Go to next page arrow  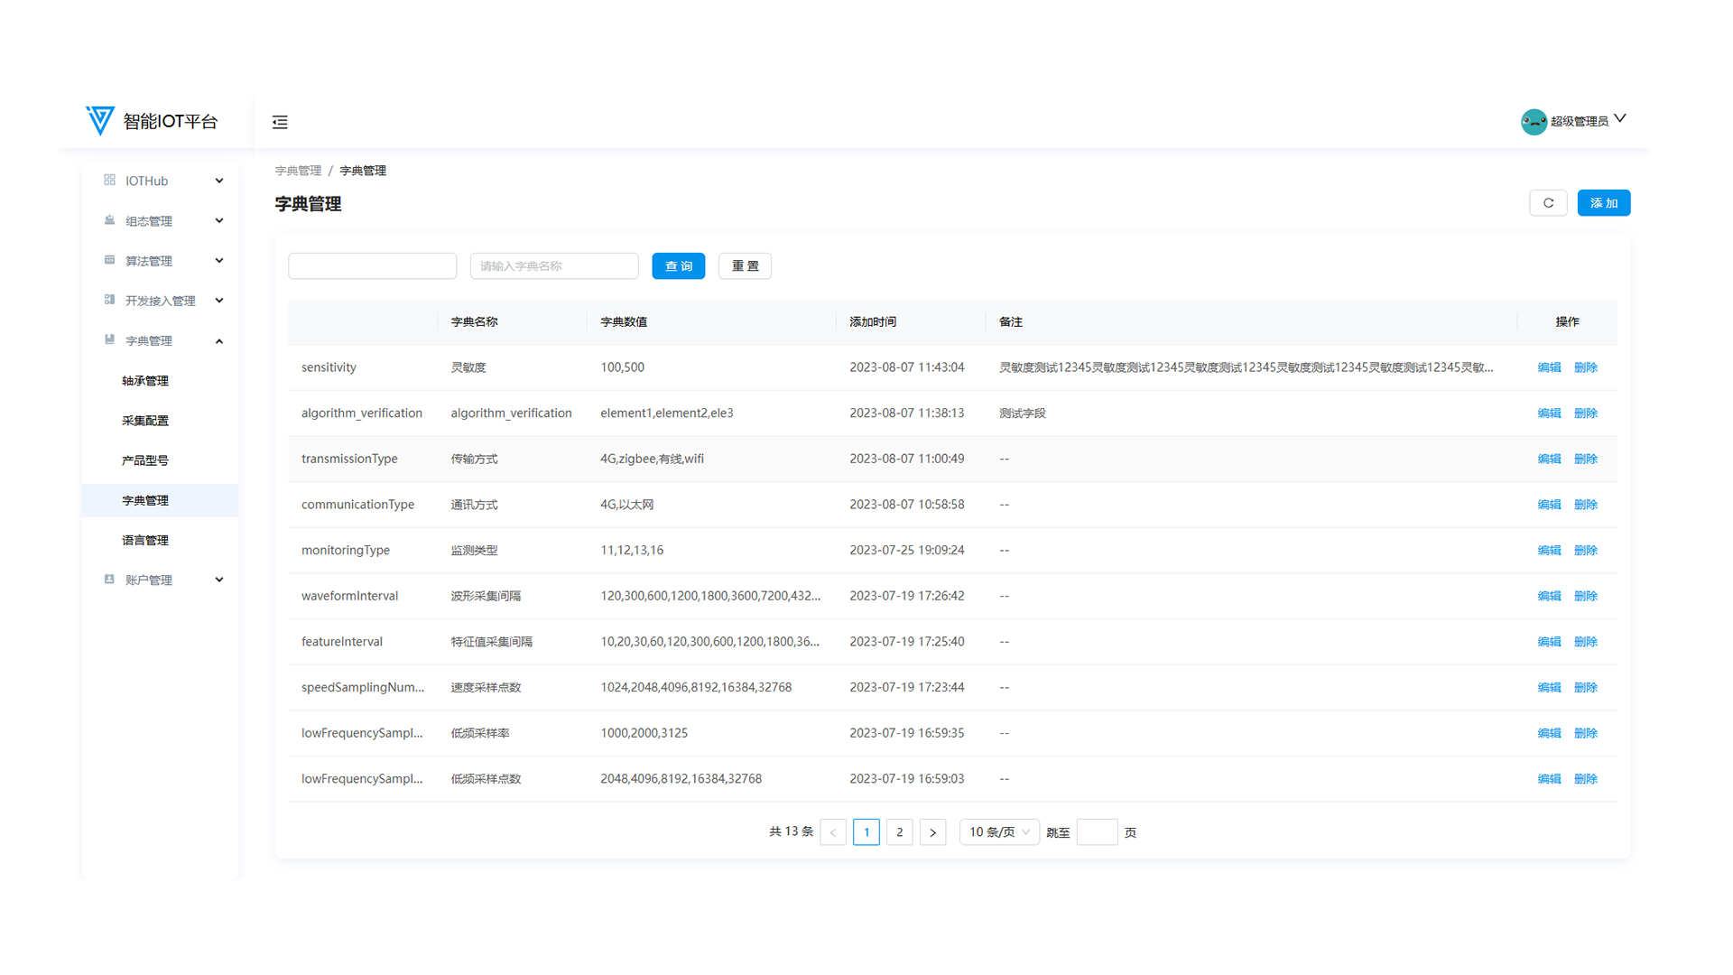click(932, 832)
